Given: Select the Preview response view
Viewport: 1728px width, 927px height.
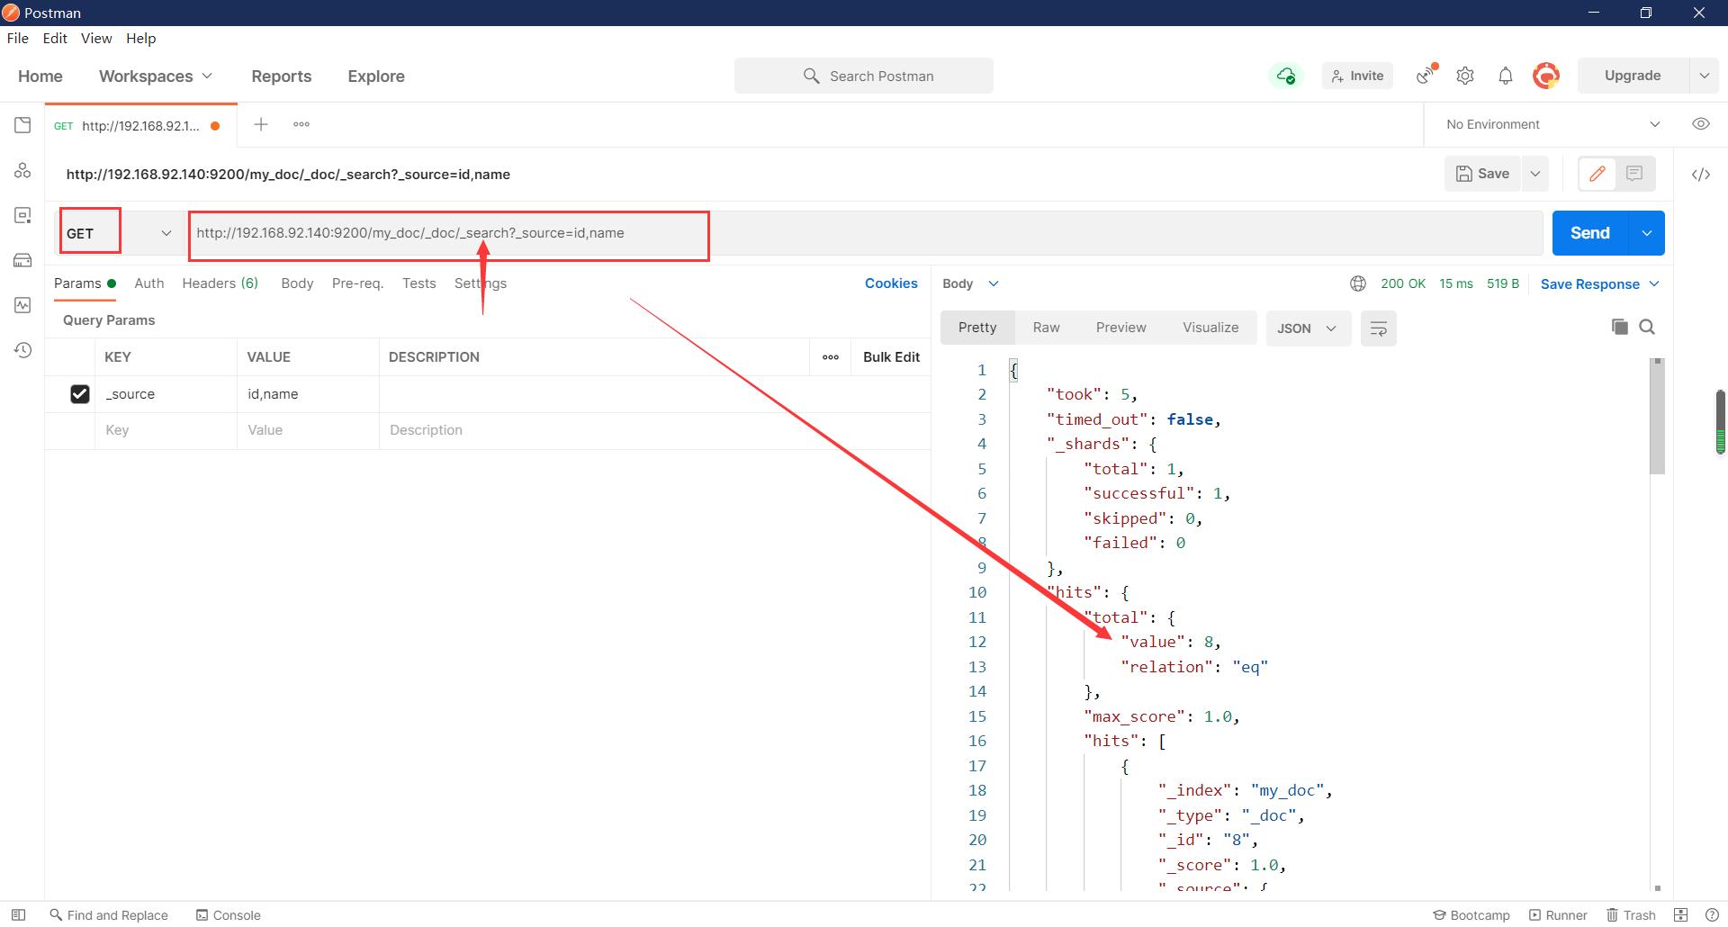Looking at the screenshot, I should point(1121,328).
